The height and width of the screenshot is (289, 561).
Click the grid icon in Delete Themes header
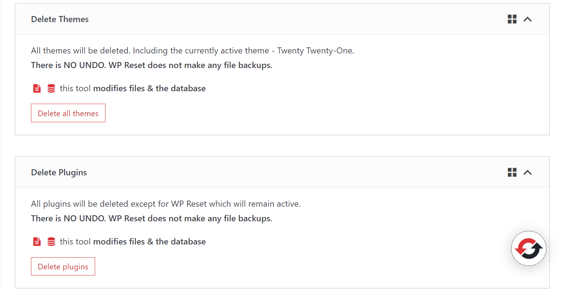[512, 19]
